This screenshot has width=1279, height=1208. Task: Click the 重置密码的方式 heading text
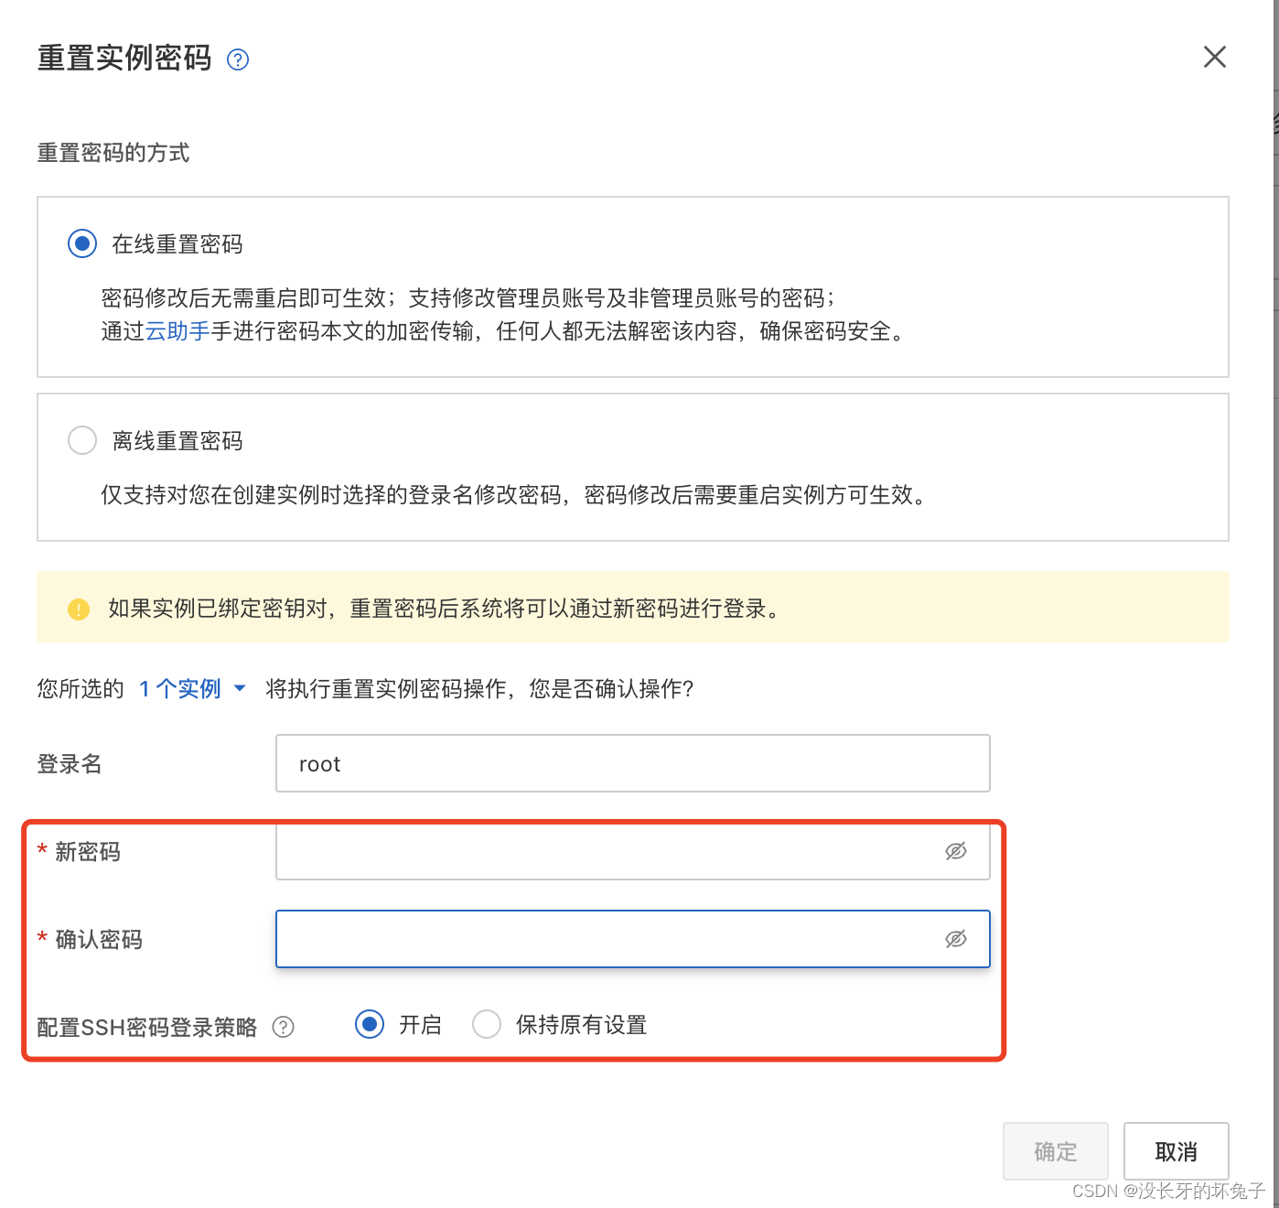[113, 153]
